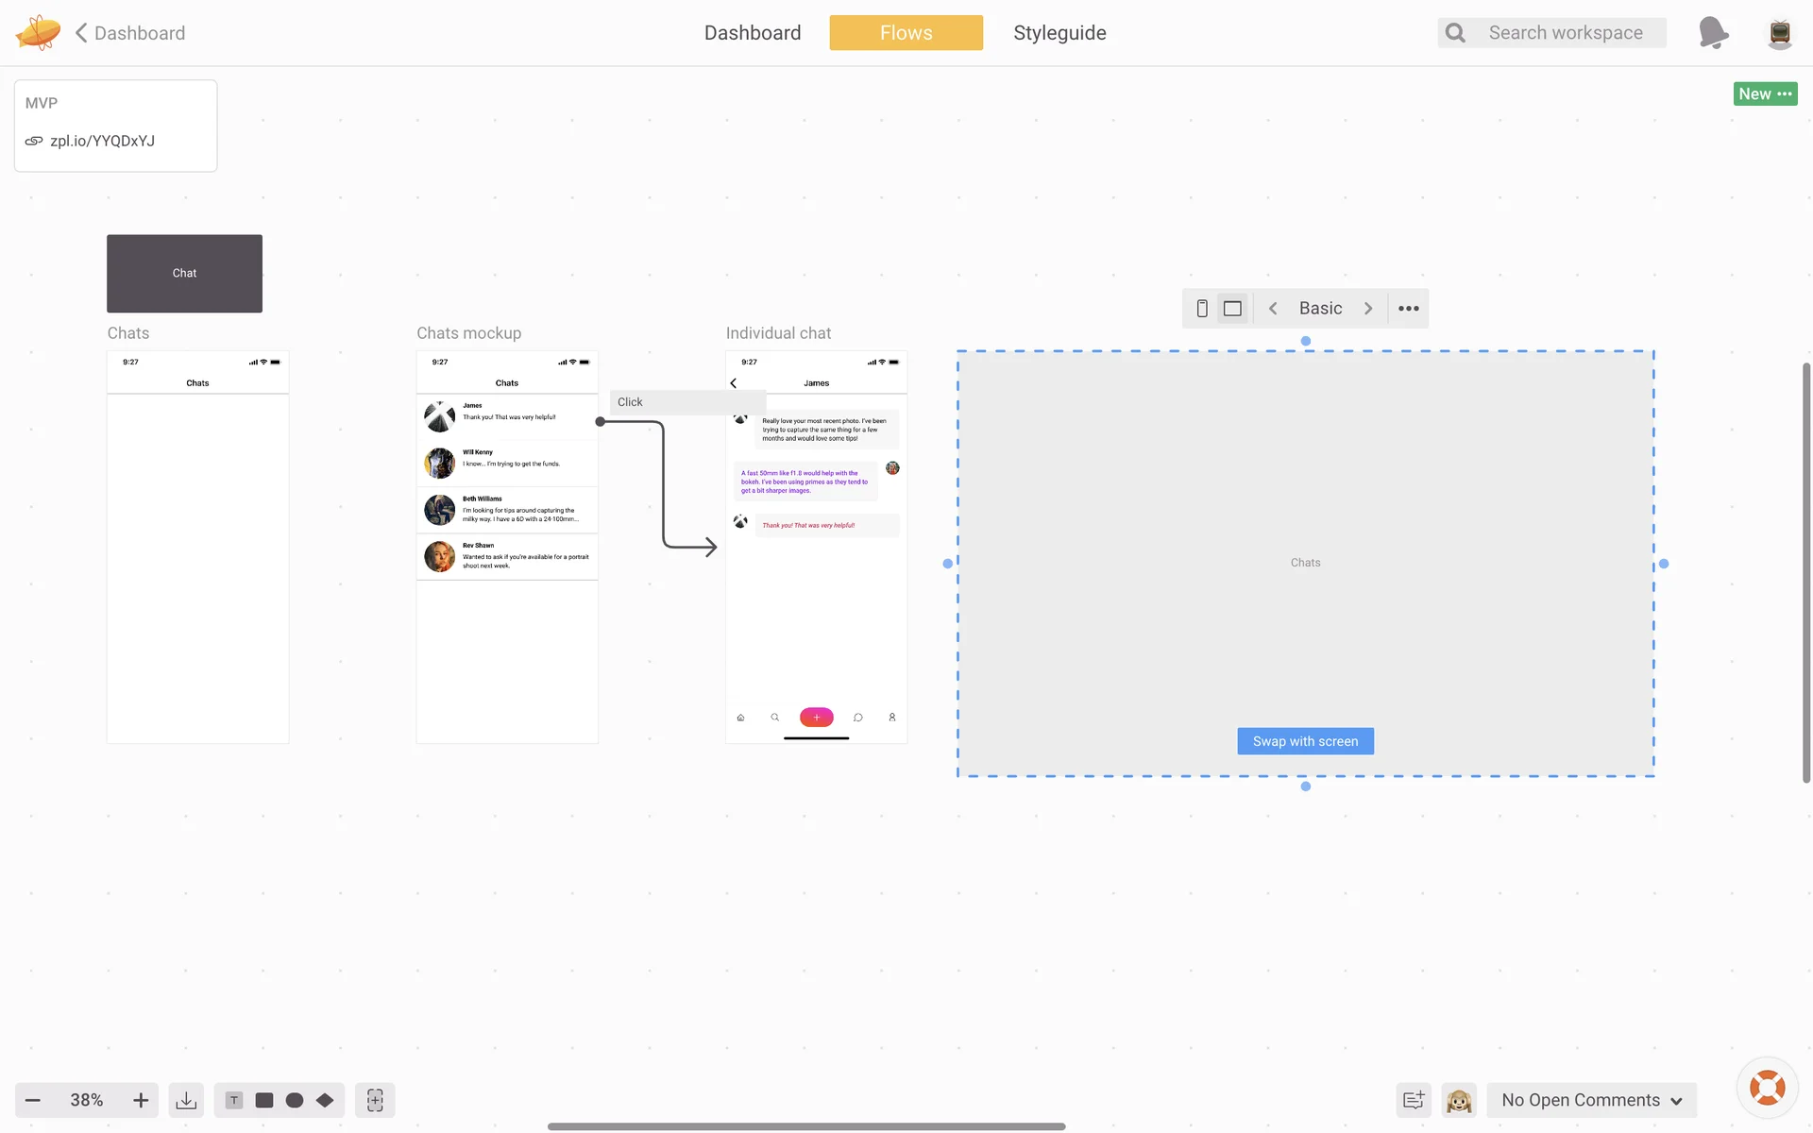Screen dimensions: 1813x1133
Task: Click the Swap with screen button
Action: (x=1305, y=741)
